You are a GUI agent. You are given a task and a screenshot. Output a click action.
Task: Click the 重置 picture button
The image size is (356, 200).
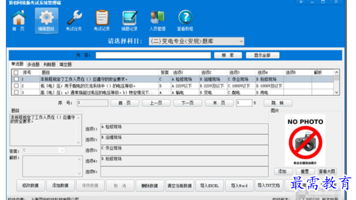pos(305,172)
